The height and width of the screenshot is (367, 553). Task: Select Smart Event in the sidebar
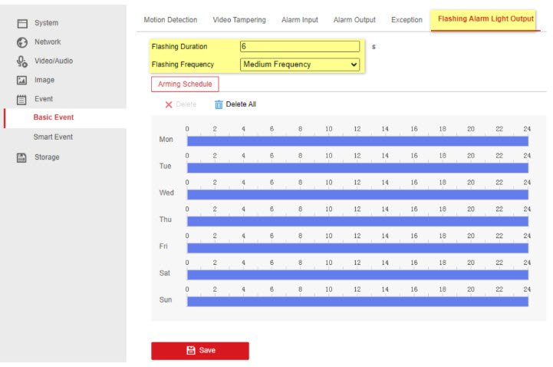pyautogui.click(x=53, y=137)
